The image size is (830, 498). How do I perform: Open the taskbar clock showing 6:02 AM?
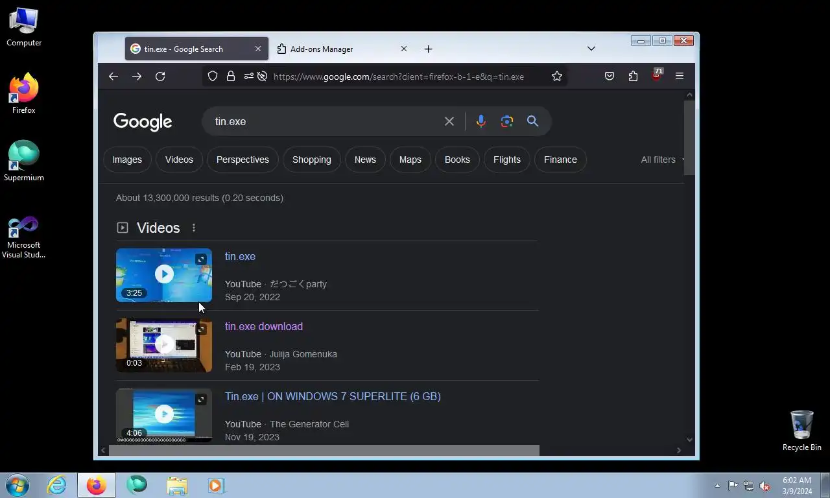click(797, 486)
